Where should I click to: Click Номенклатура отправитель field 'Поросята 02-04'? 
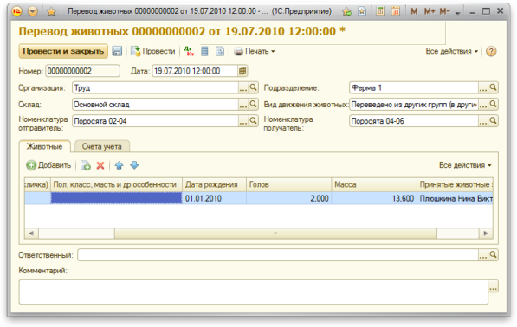pyautogui.click(x=155, y=121)
